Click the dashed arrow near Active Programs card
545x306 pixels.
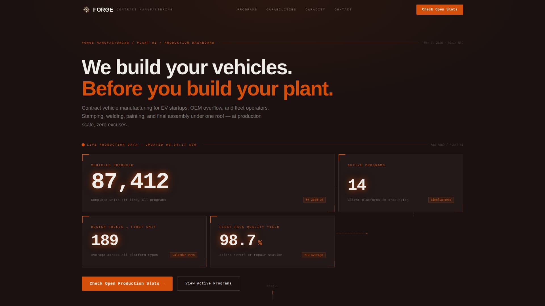[x=352, y=233]
